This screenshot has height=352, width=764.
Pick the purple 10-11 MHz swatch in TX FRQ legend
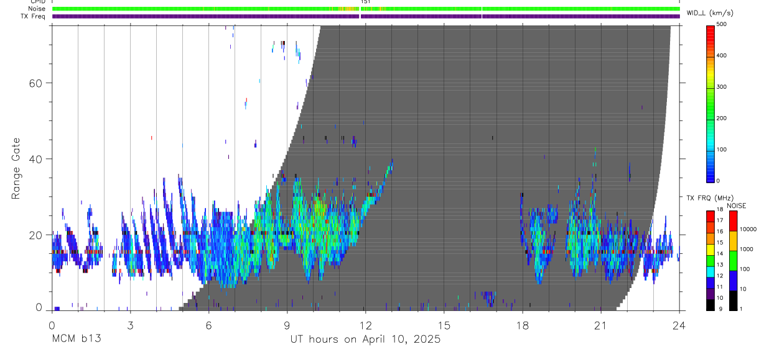click(x=710, y=293)
